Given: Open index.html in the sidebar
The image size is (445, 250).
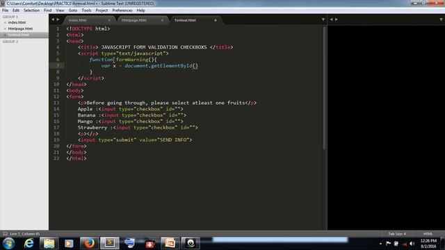Looking at the screenshot, I should (17, 22).
